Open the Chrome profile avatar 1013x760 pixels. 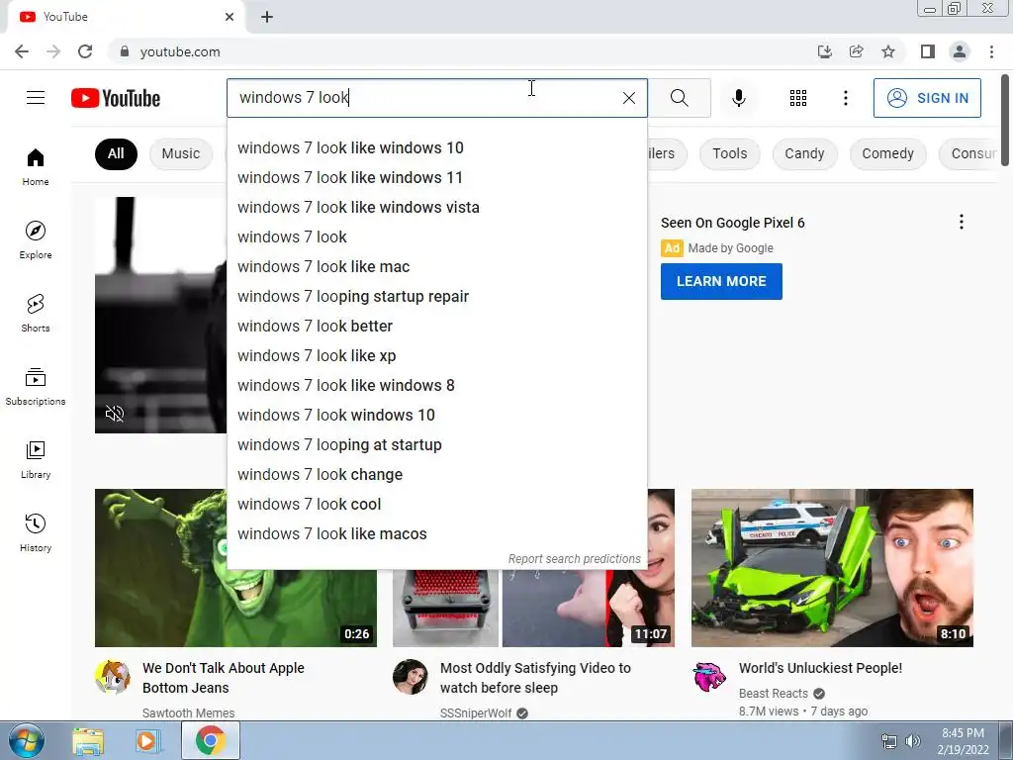[960, 51]
